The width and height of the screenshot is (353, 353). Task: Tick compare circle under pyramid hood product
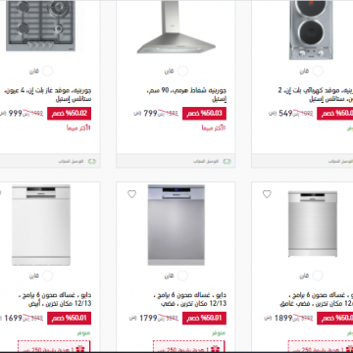click(182, 71)
